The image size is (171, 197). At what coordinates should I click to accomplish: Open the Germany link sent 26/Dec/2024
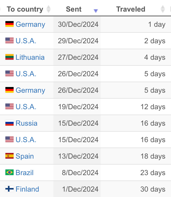[30, 90]
